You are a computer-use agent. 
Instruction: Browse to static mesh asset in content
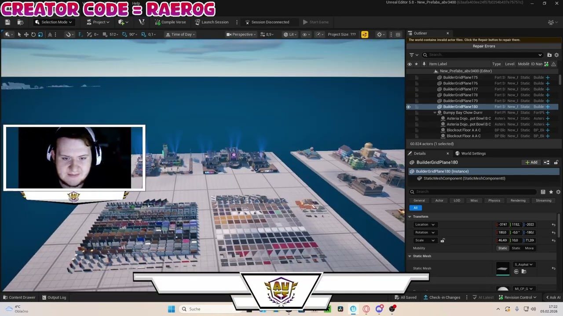(523, 272)
